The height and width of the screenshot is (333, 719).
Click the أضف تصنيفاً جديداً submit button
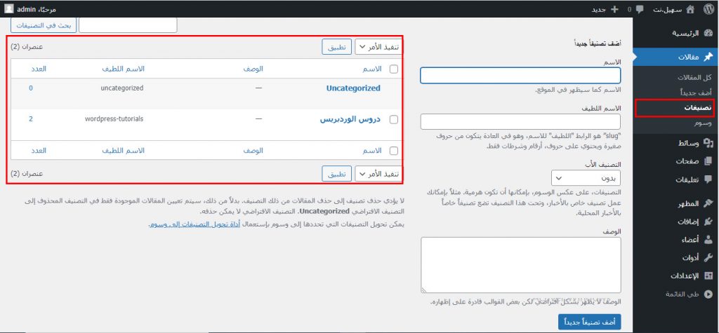click(x=589, y=321)
